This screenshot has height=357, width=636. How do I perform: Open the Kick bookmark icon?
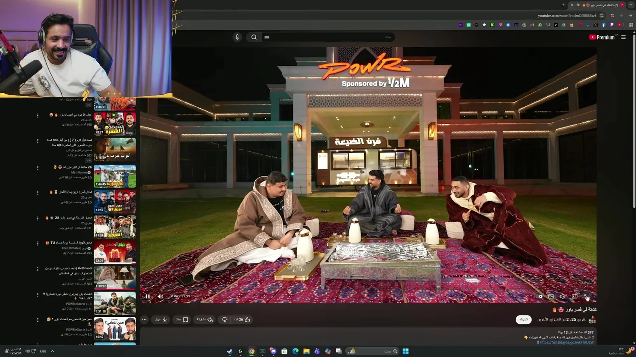click(x=492, y=25)
